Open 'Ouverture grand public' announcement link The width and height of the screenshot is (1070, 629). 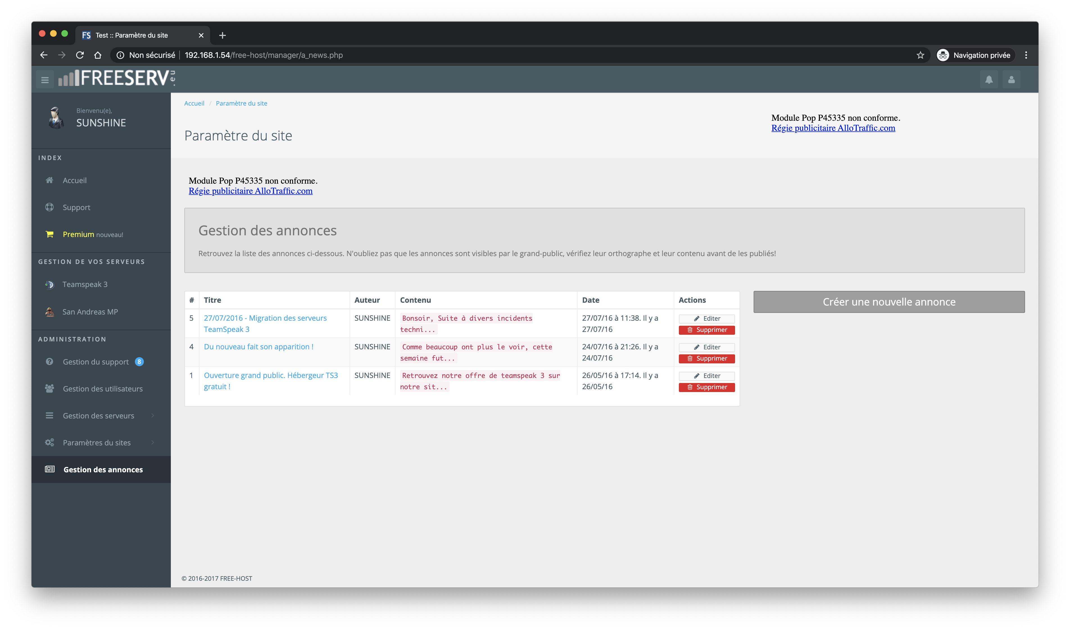pos(271,376)
